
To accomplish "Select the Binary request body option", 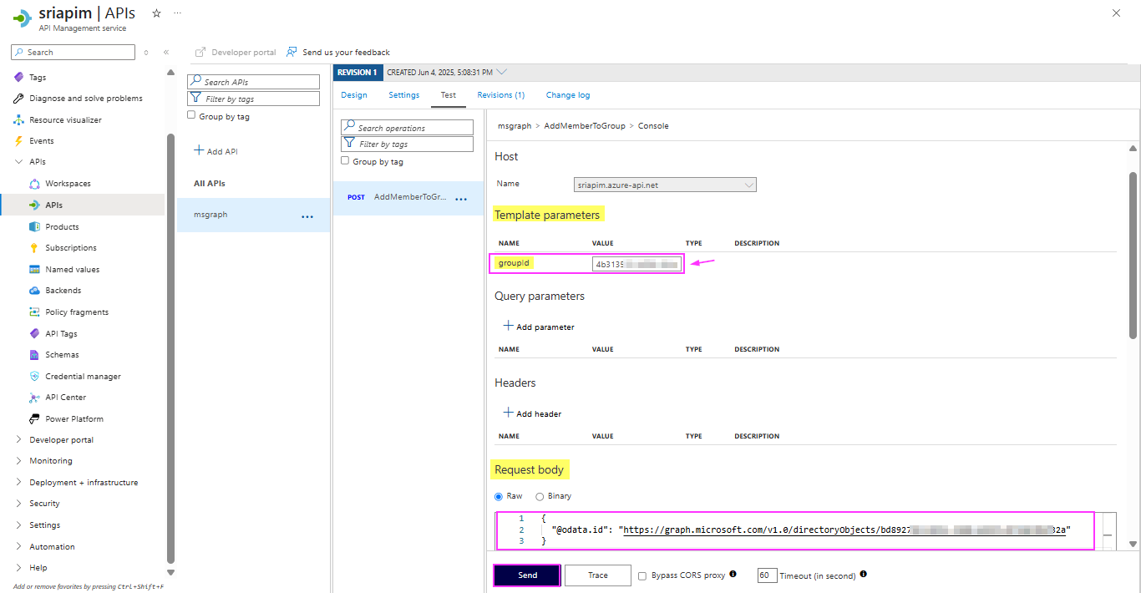I will coord(540,496).
